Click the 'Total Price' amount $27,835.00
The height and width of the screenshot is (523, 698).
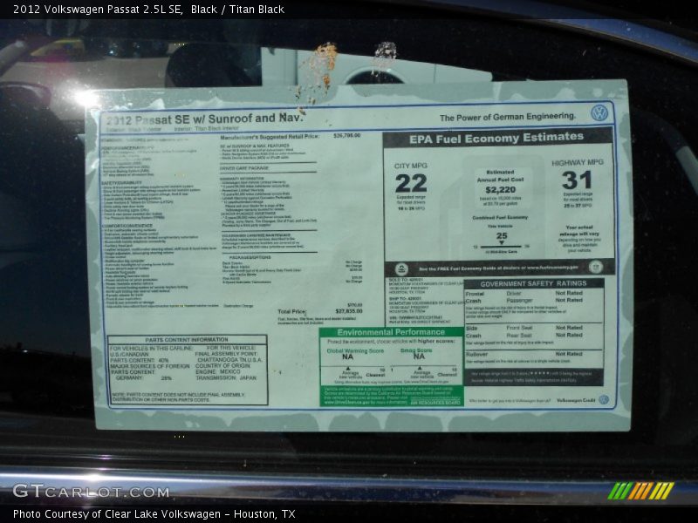348,311
